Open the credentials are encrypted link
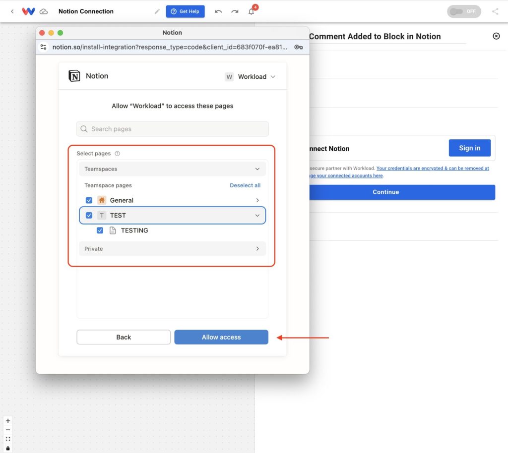 [433, 168]
